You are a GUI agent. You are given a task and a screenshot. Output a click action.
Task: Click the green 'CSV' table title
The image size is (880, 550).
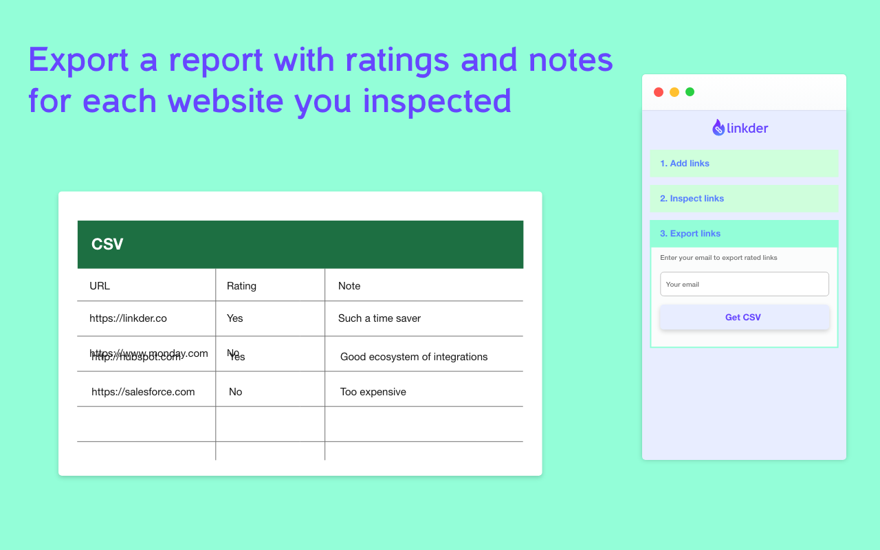pyautogui.click(x=107, y=244)
